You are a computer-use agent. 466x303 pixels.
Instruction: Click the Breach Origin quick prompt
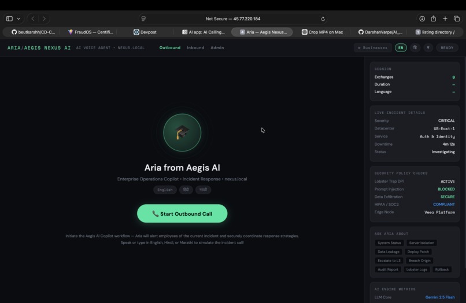click(x=419, y=261)
